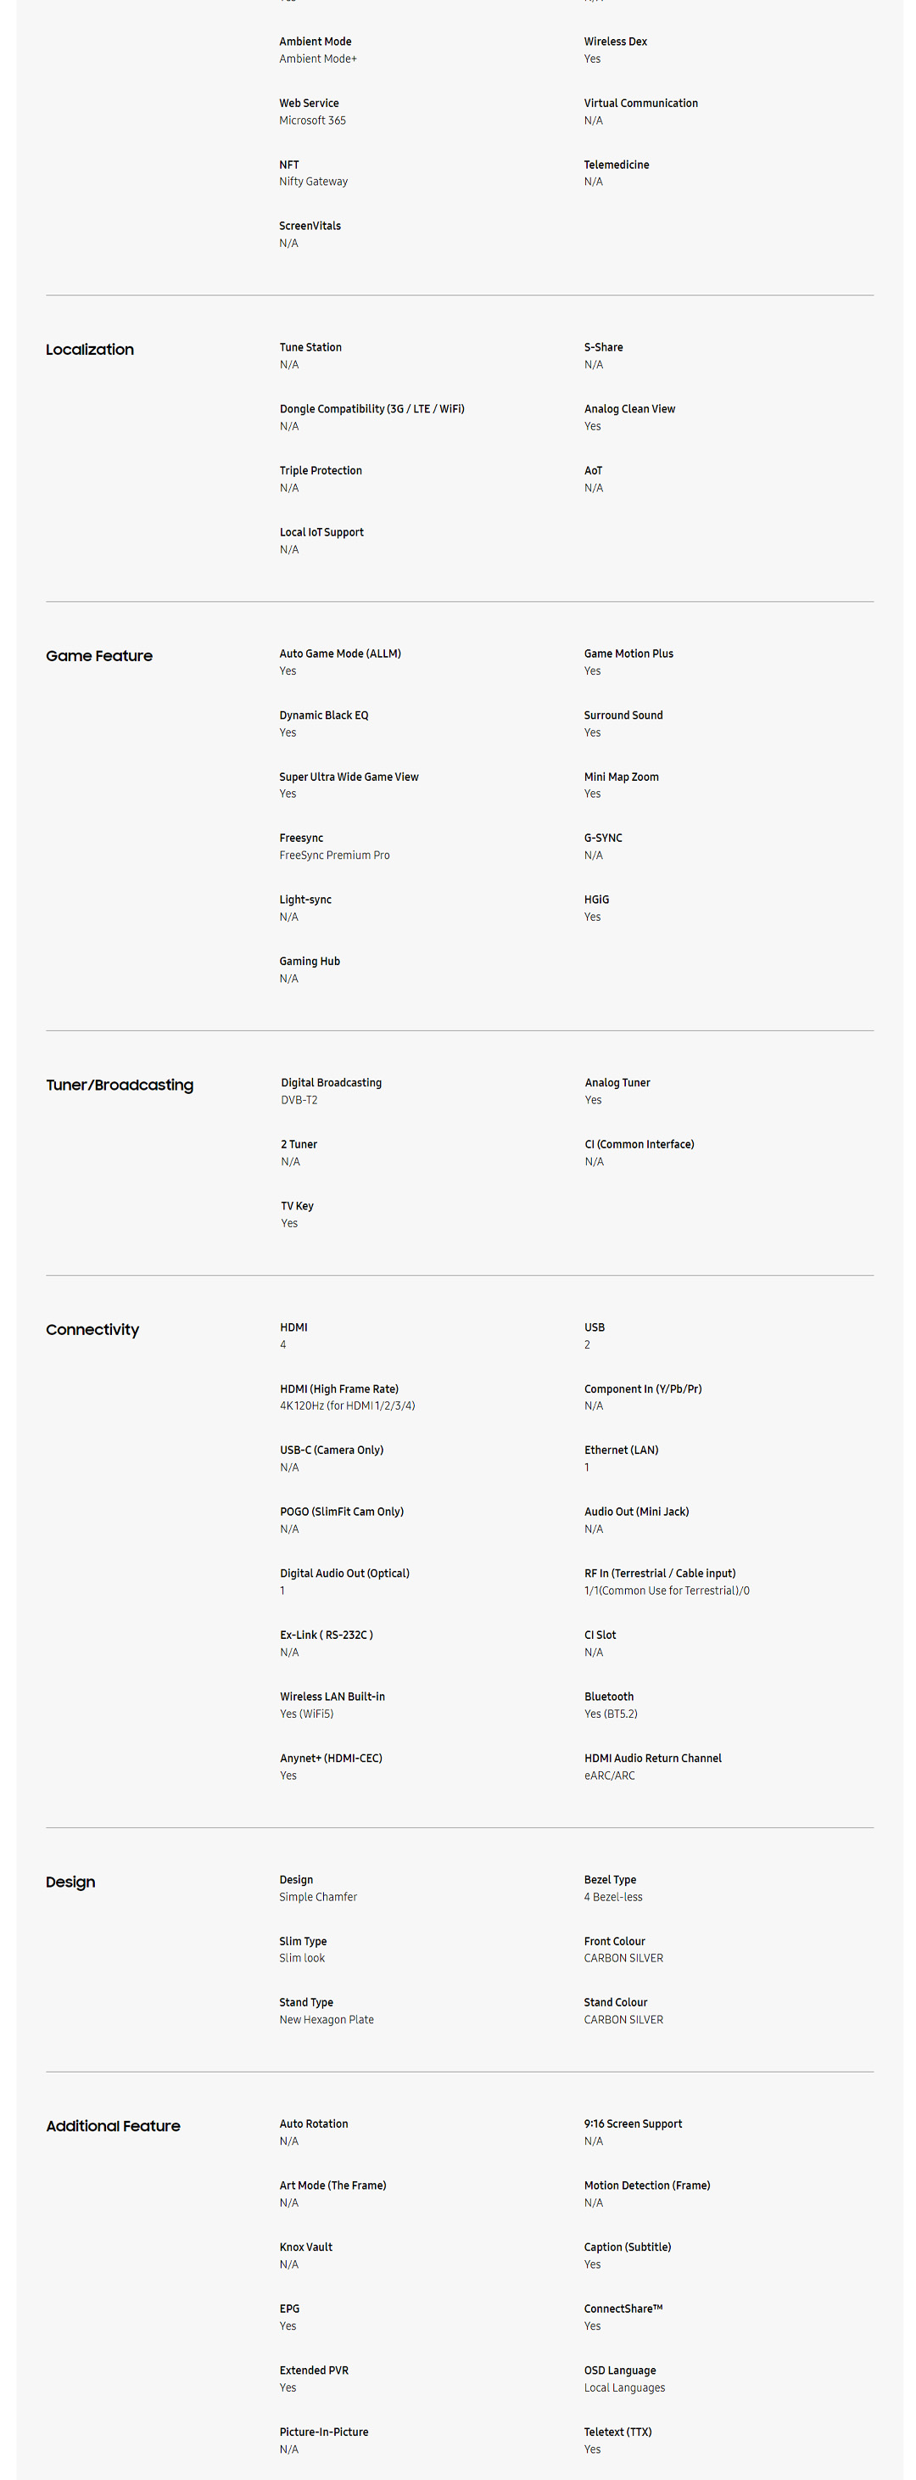Screen dimensions: 916x2480
Task: Click the 4K 120Hz HDMI value text
Action: (x=346, y=1406)
